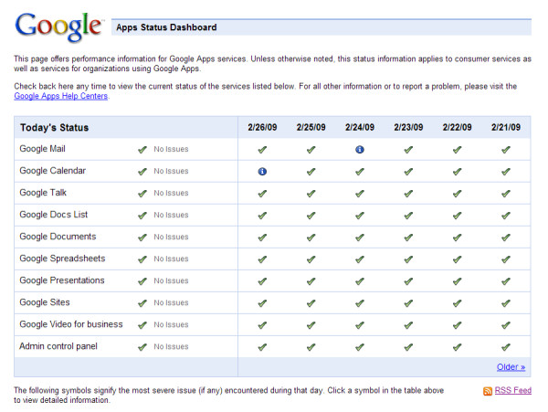The image size is (548, 412).
Task: Click today's status checkmark for Google Presentations
Action: point(142,281)
